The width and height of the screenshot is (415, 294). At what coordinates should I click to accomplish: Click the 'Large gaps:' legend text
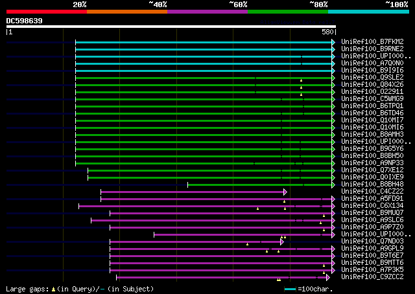pyautogui.click(x=27, y=289)
